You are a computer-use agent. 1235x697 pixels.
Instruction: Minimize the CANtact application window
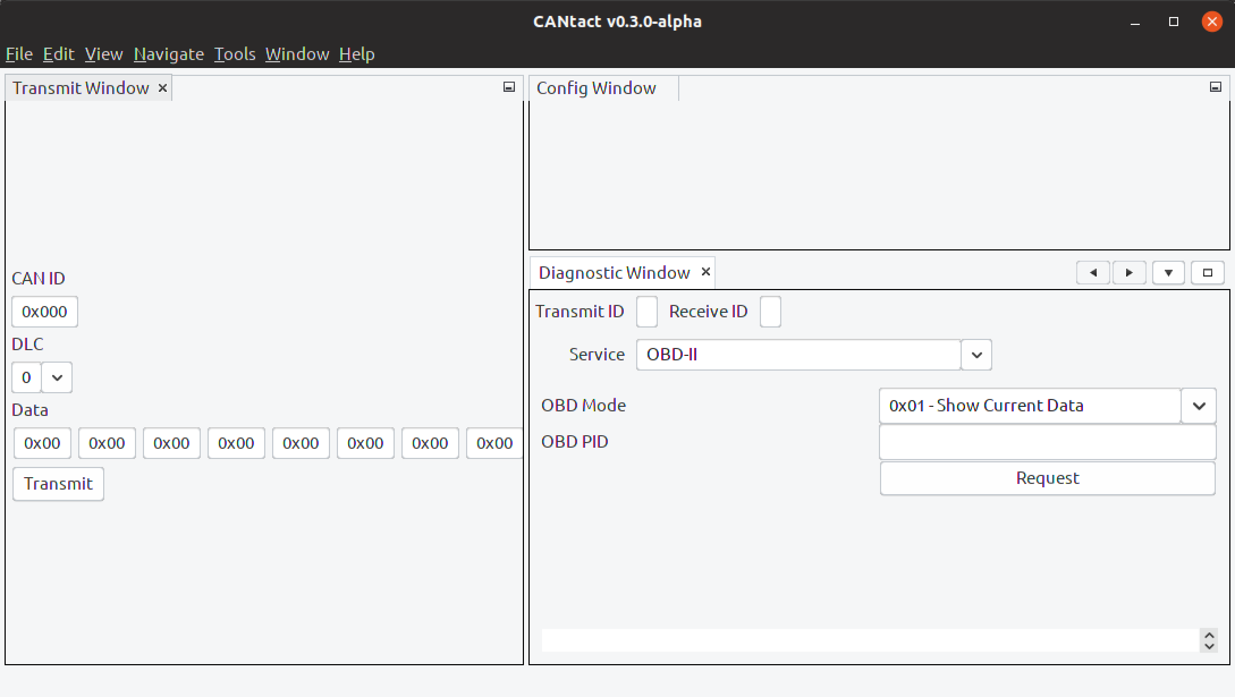(1135, 22)
